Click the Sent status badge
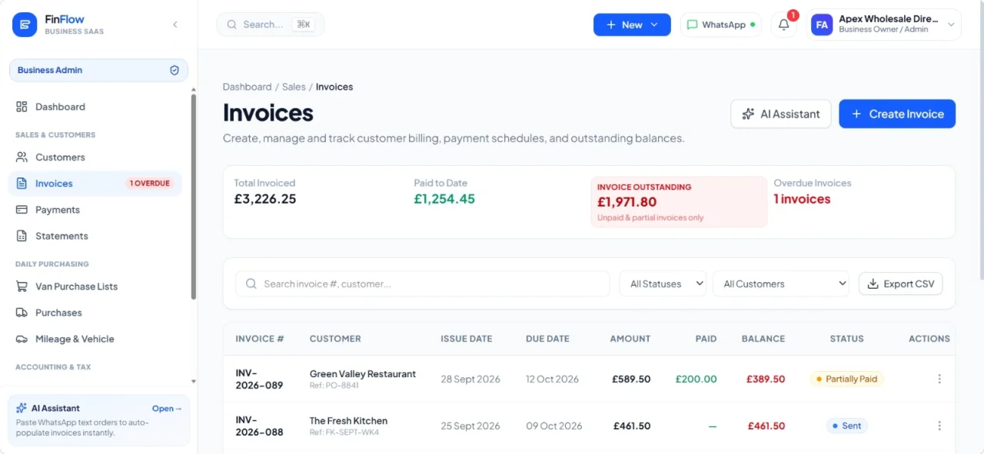Viewport: 984px width, 454px height. point(847,426)
